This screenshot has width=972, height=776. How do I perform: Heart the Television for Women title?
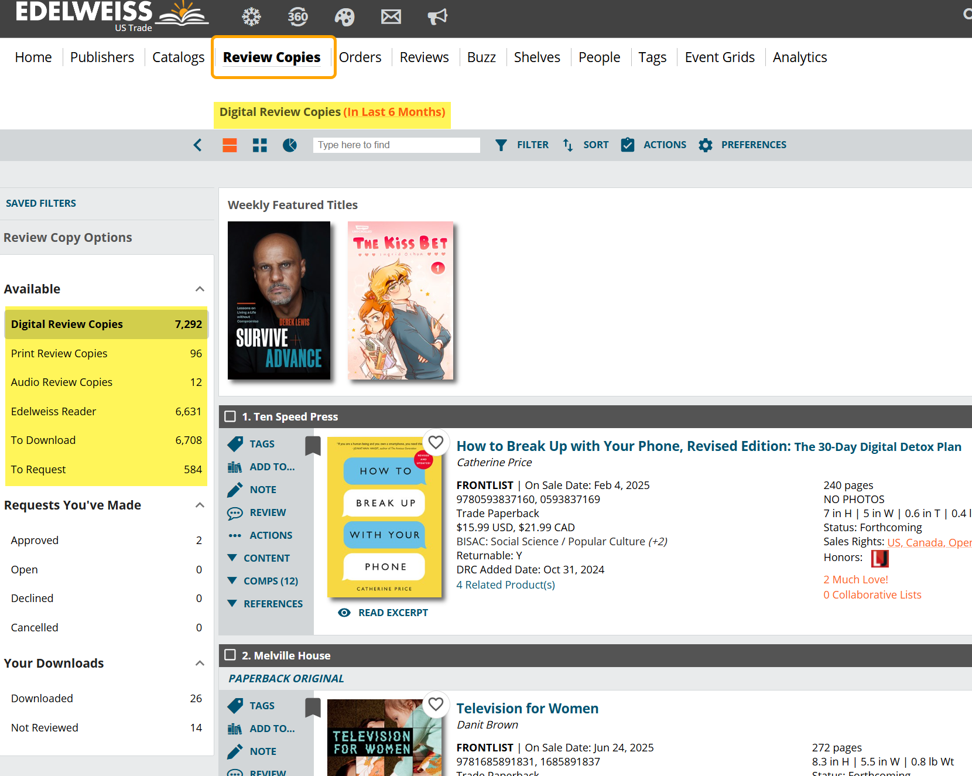pyautogui.click(x=436, y=704)
